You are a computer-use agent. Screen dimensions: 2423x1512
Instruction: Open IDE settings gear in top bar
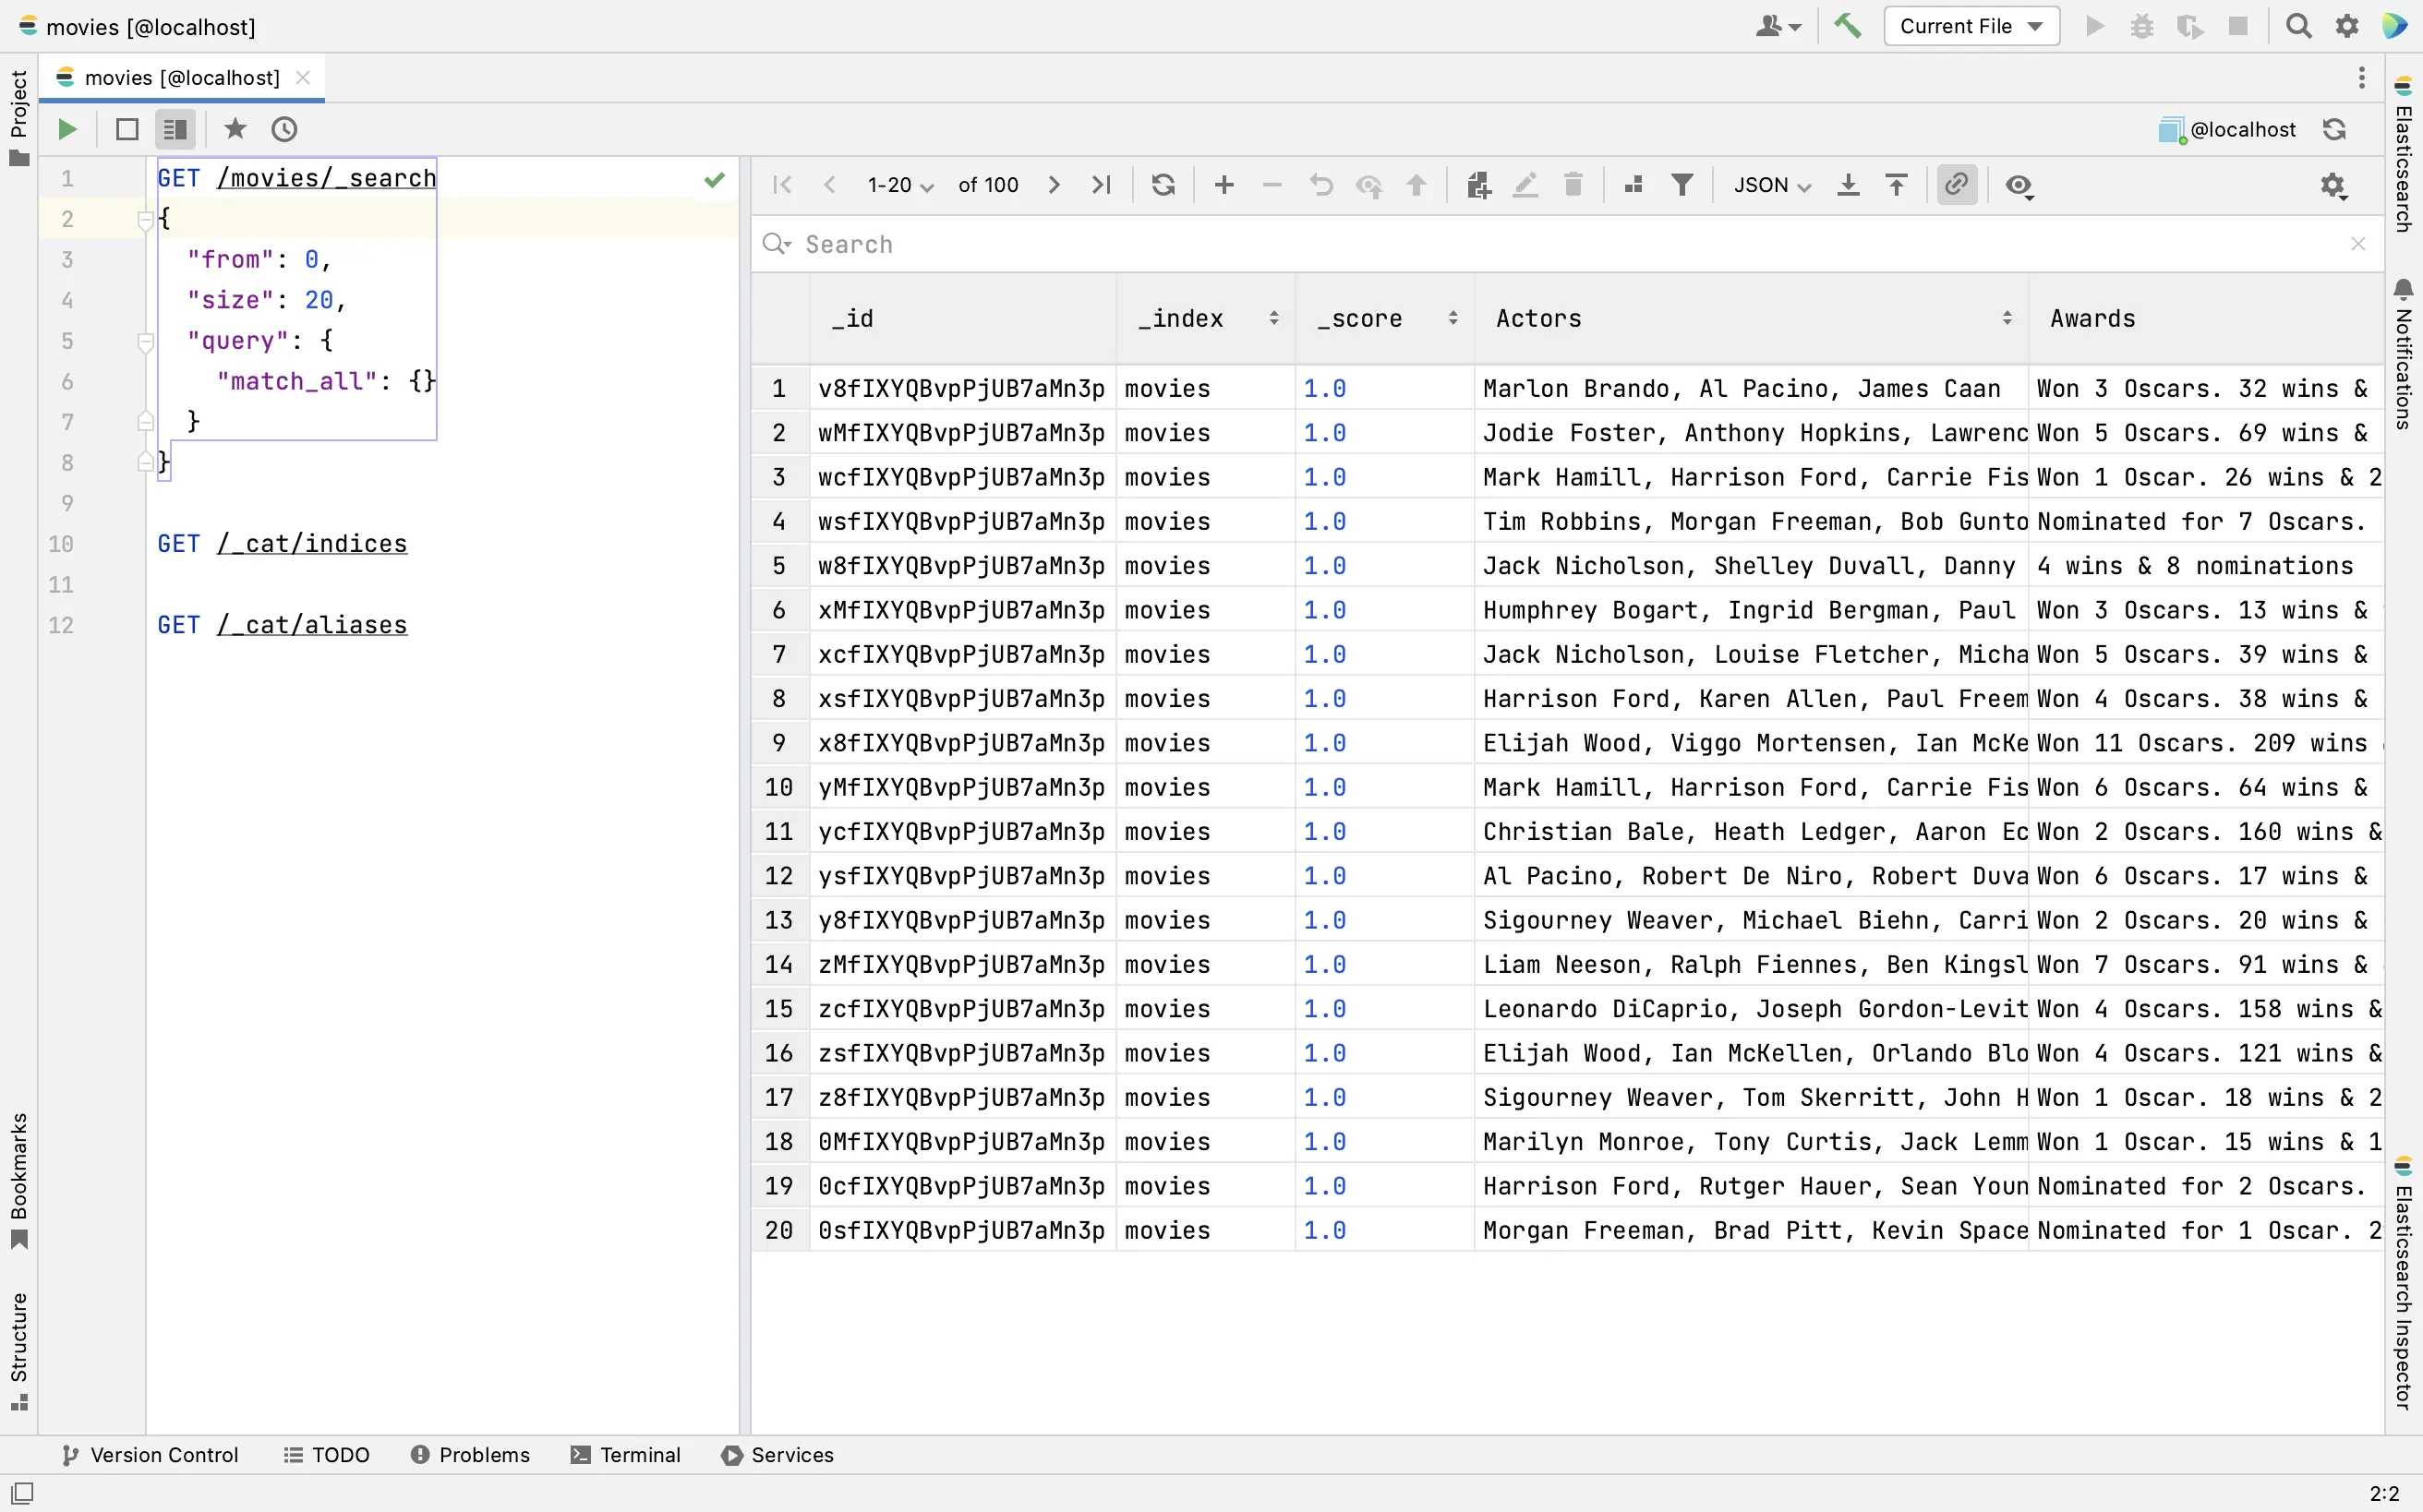(x=2347, y=26)
